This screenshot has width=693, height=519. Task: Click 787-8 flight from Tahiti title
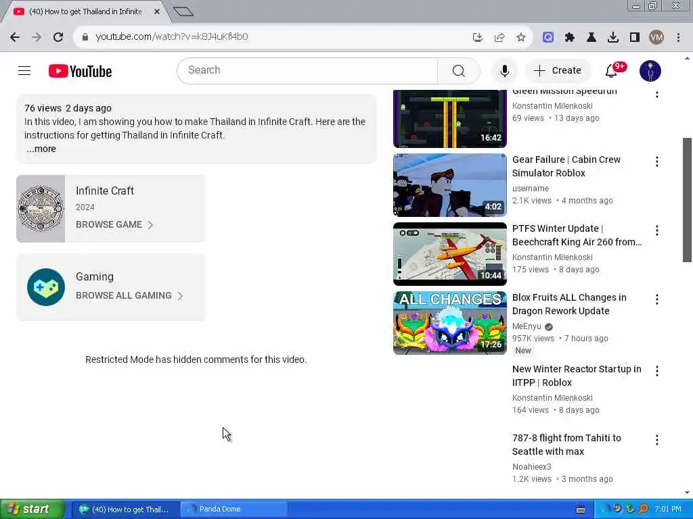pyautogui.click(x=566, y=445)
